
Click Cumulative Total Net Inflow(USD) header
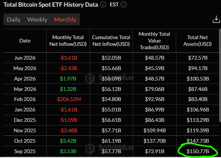(111, 41)
